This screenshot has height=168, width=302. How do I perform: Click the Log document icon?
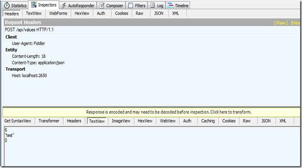click(x=152, y=5)
